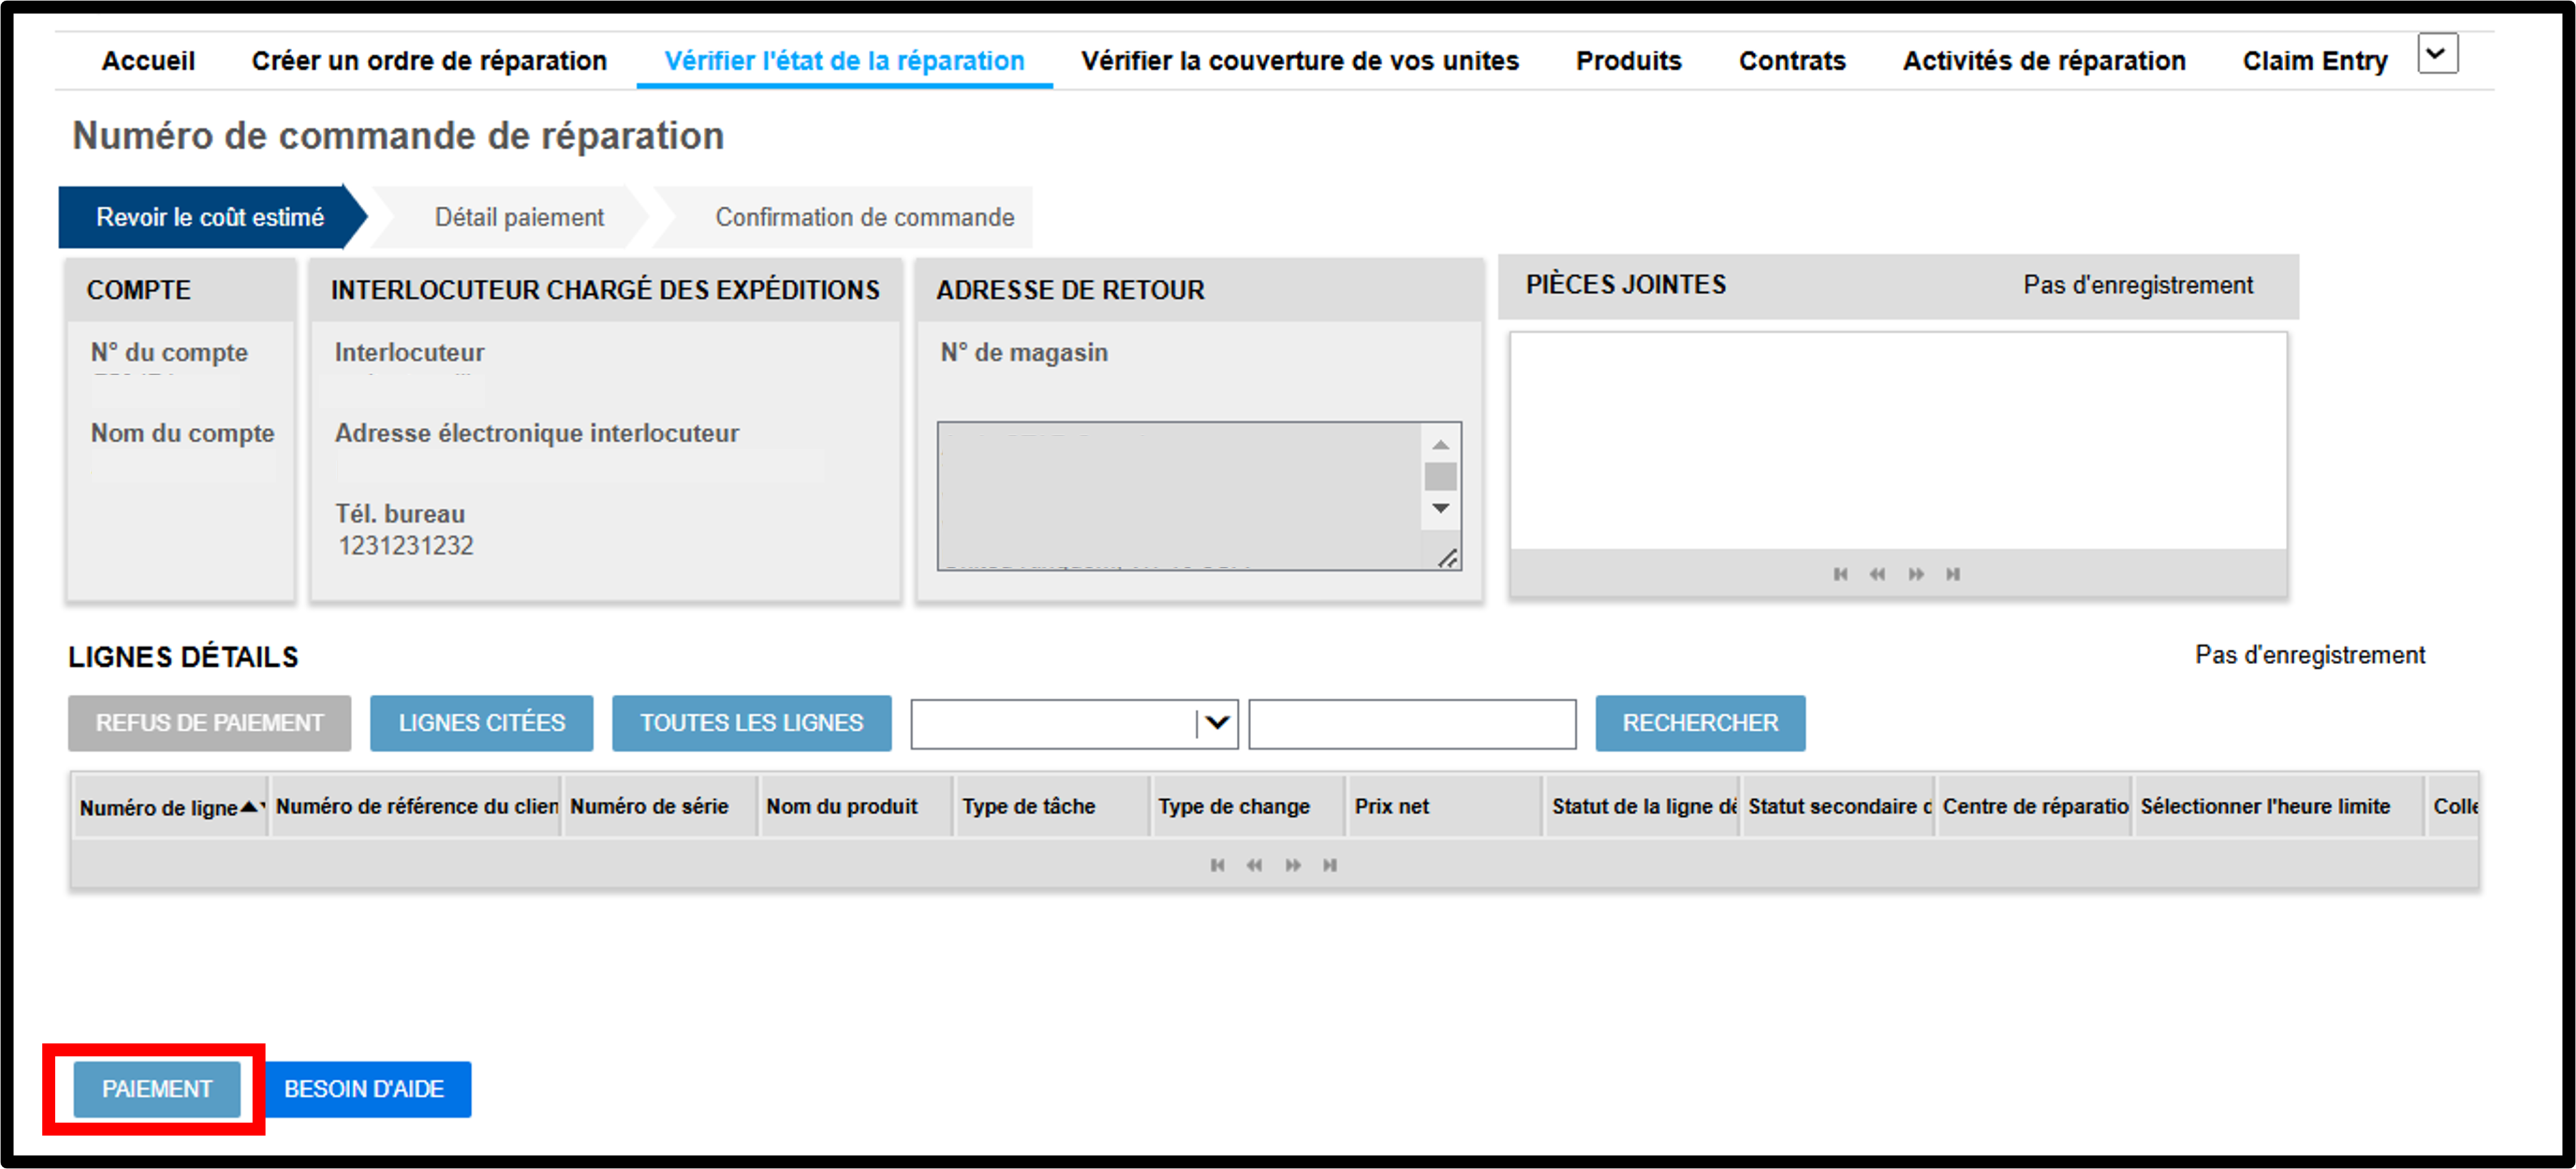Go to previous page in Lignes détails pager
Image resolution: width=2576 pixels, height=1169 pixels.
coord(1254,865)
